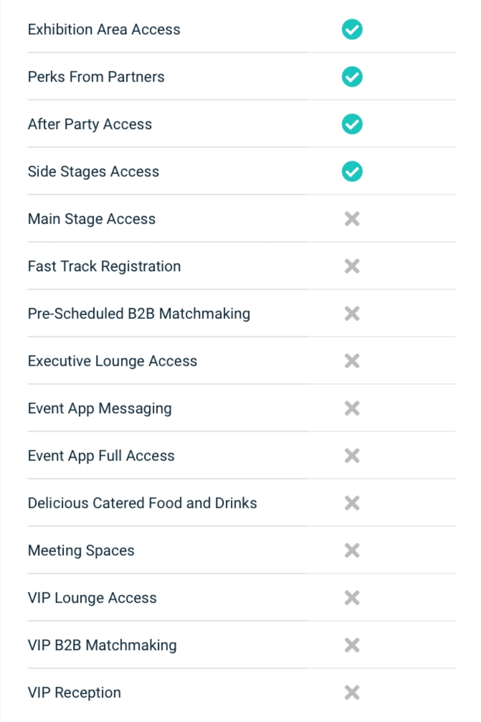
Task: Click the X icon for Executive Lounge Access
Action: (352, 361)
